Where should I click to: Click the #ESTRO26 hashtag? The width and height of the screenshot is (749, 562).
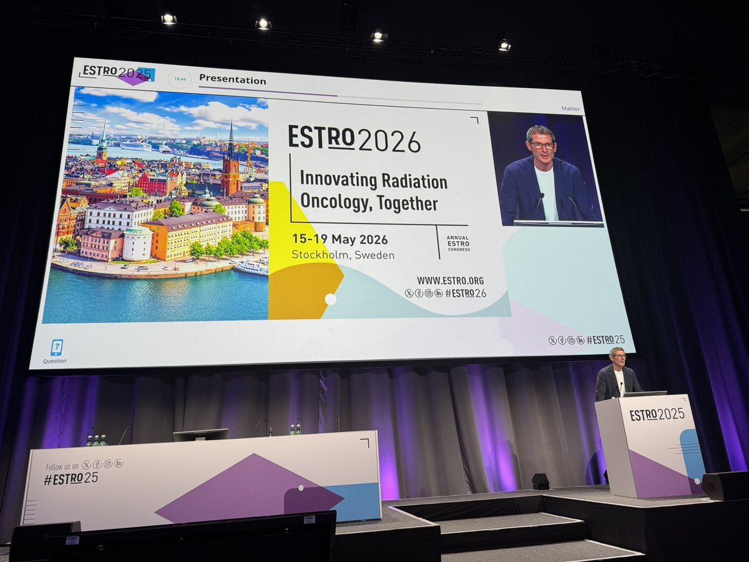[466, 293]
